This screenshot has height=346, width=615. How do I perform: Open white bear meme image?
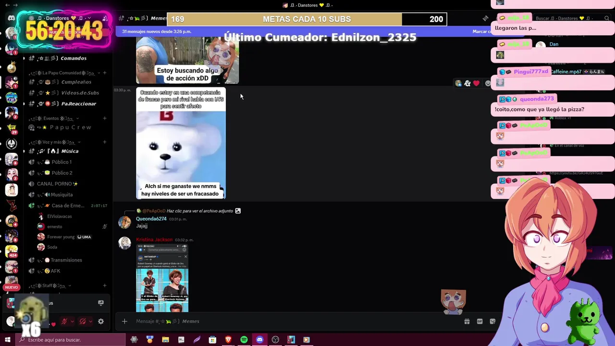click(181, 143)
